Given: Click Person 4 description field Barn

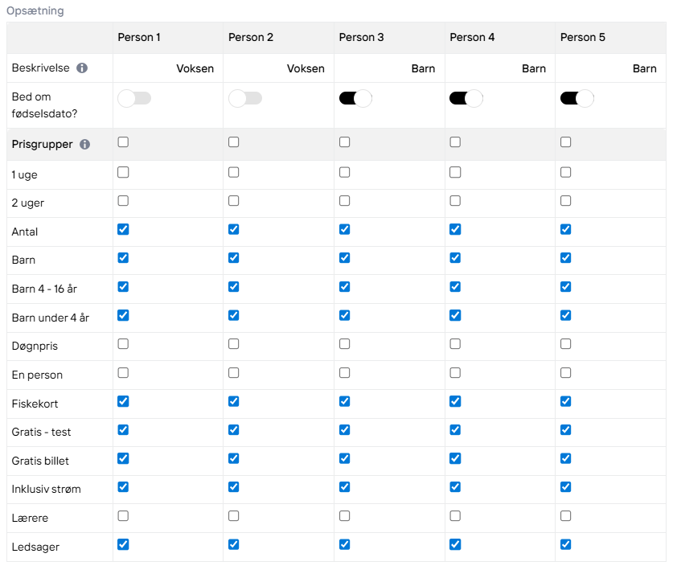Looking at the screenshot, I should [x=500, y=68].
